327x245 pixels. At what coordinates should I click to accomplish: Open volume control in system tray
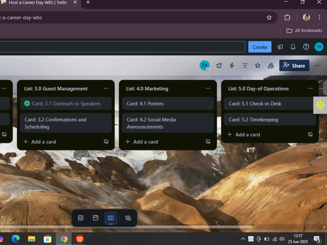[282, 239]
